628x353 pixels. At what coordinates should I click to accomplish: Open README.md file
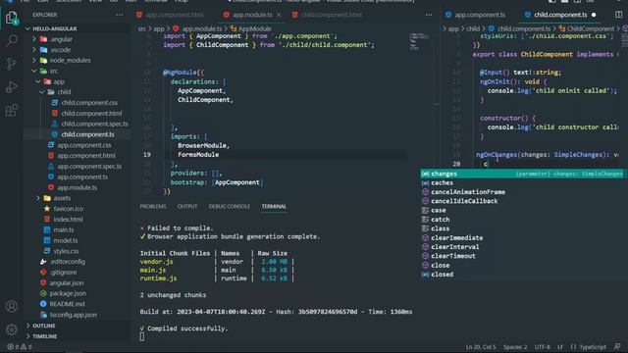(67, 304)
